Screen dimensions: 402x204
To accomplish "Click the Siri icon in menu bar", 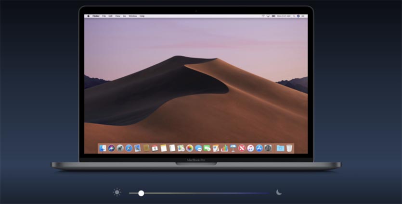I will pyautogui.click(x=298, y=16).
